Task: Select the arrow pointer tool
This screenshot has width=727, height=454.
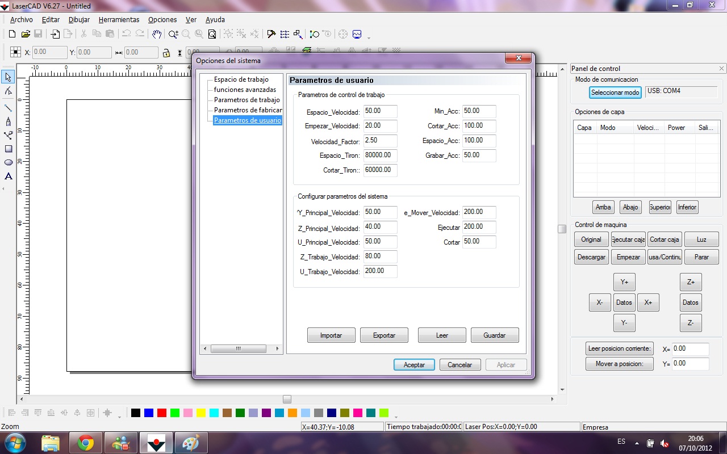Action: 8,77
